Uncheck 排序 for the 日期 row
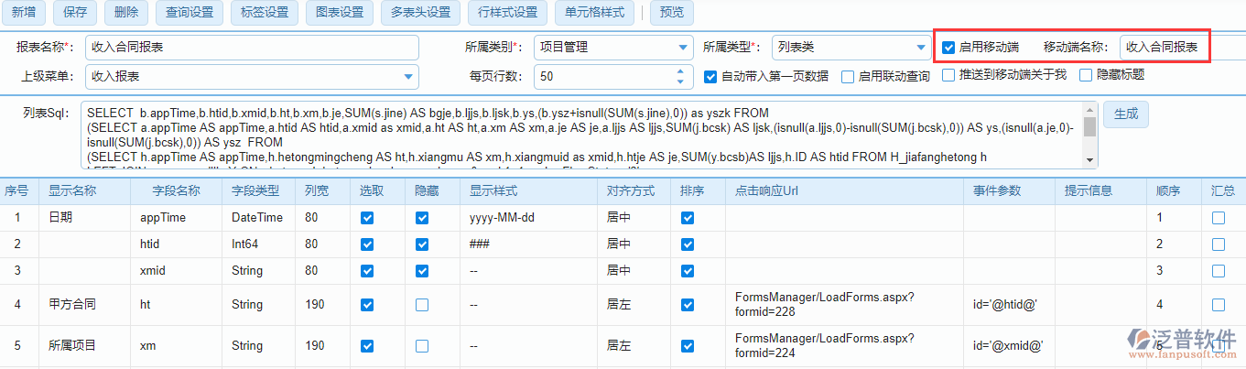Image resolution: width=1246 pixels, height=369 pixels. tap(688, 218)
